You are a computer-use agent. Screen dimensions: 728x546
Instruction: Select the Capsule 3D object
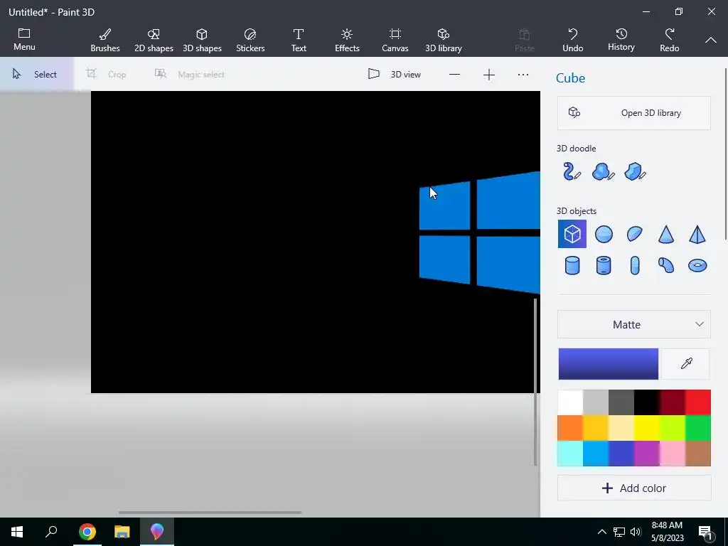(x=635, y=266)
